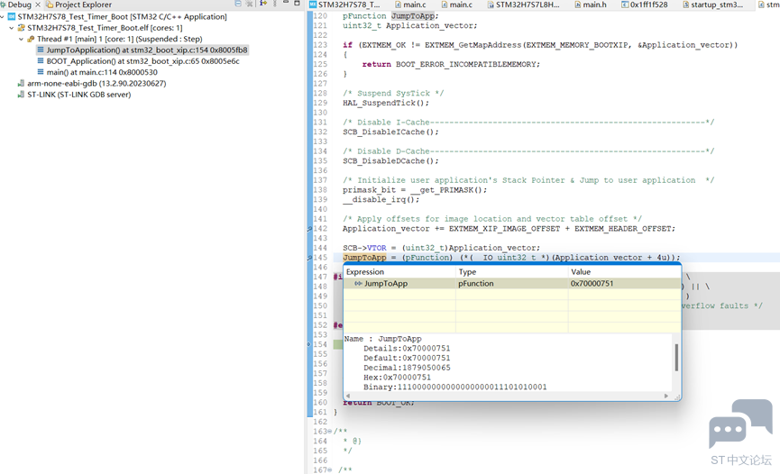Screen dimensions: 780x474
Task: Click stack frame icon beside JumpToApplication()
Action: pyautogui.click(x=41, y=50)
